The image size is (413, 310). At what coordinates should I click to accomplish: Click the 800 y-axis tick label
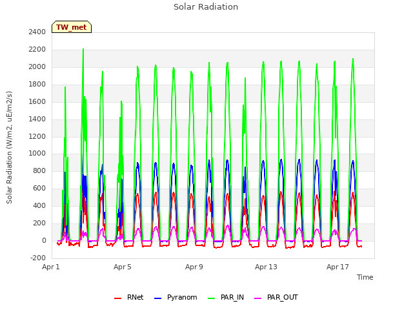39,171
